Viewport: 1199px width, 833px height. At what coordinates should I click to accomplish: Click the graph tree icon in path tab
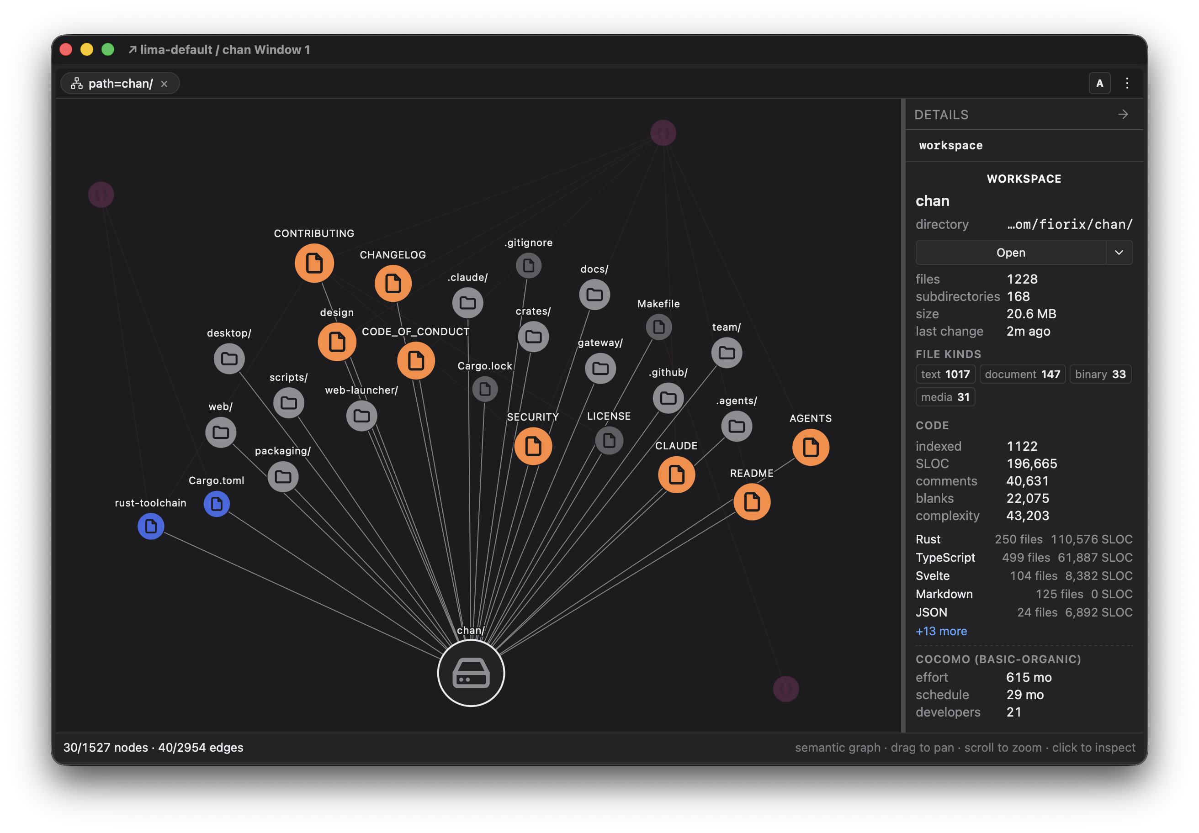point(77,84)
